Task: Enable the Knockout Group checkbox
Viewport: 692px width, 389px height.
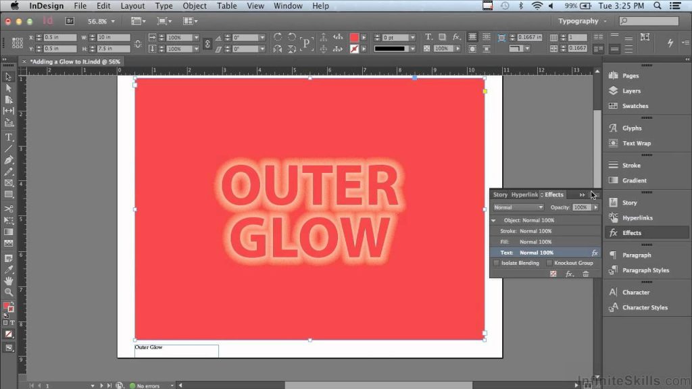Action: coord(549,263)
